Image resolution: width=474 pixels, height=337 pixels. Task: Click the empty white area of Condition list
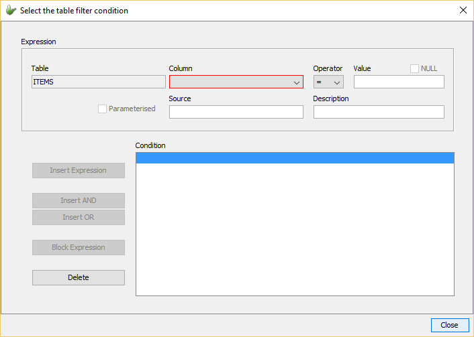coord(295,228)
